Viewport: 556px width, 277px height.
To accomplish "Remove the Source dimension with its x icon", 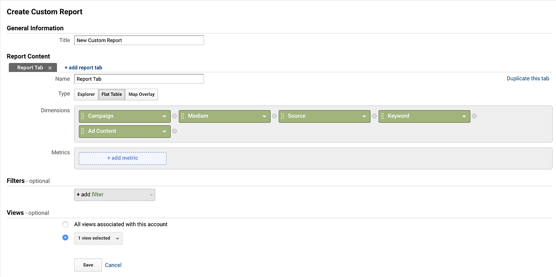I will (374, 116).
